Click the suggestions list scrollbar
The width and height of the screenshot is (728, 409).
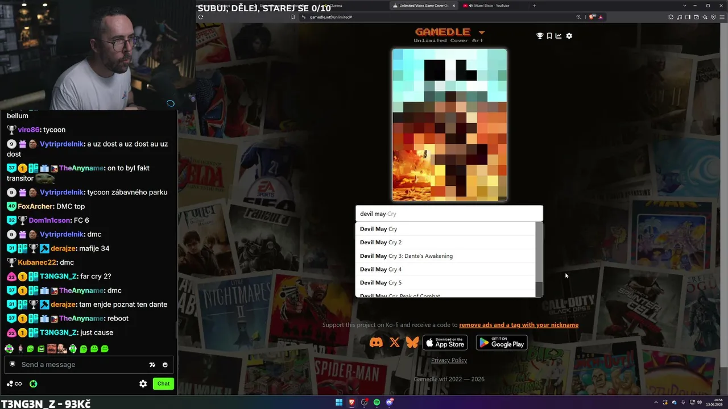[539, 259]
